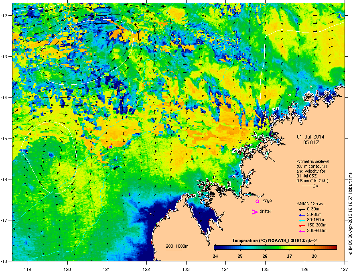Click colorbar tick label "25"
The height and width of the screenshot is (273, 353).
pos(240,256)
